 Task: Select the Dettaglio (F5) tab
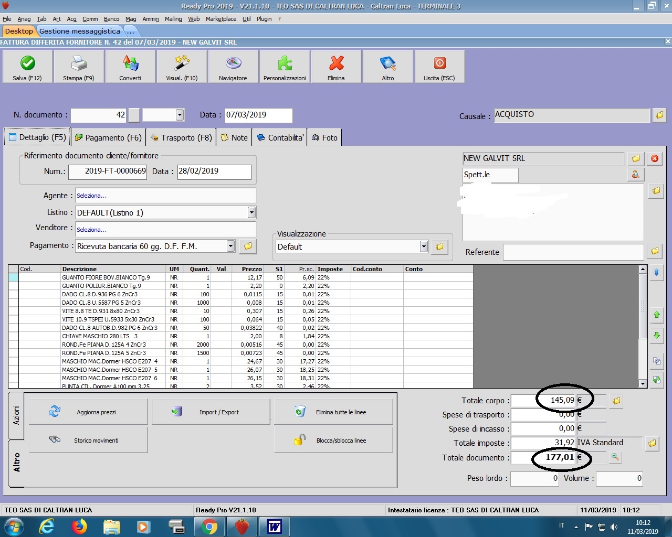point(37,137)
